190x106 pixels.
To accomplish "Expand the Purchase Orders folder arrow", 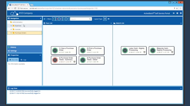I will click(x=11, y=33).
